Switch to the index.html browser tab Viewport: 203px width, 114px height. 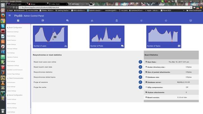click(x=58, y=4)
